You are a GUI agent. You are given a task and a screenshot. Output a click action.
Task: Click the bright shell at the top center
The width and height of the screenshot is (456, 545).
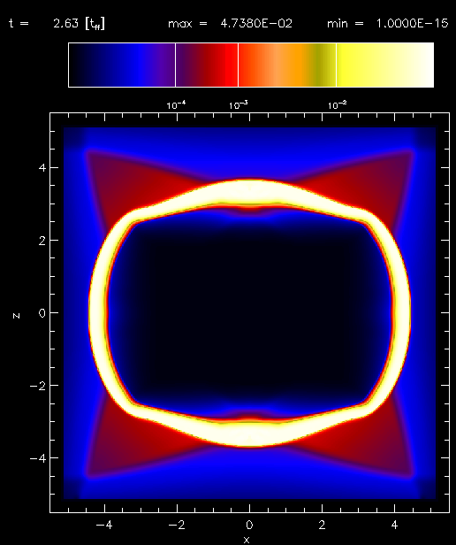pos(249,192)
